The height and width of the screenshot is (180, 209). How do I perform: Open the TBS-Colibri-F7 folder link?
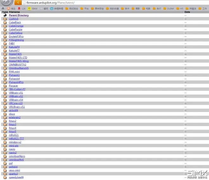17,89
